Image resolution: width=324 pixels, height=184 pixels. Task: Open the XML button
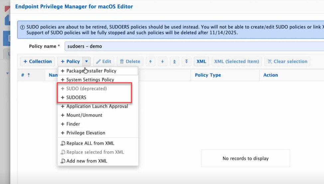(201, 61)
